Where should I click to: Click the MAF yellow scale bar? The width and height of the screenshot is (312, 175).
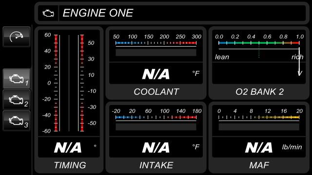click(259, 117)
